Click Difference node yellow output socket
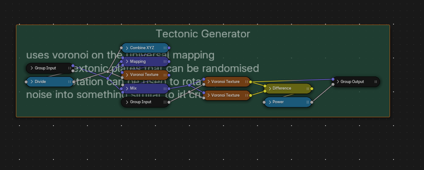 tap(312, 88)
